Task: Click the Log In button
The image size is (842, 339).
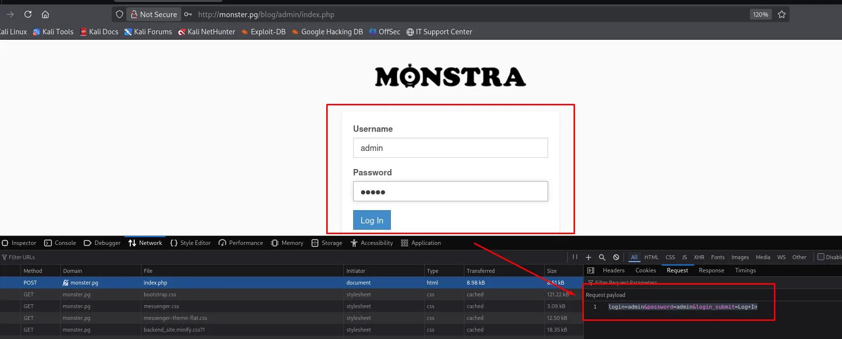Action: (x=372, y=220)
